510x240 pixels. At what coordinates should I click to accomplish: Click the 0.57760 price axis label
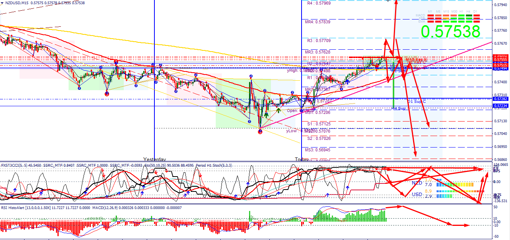[x=502, y=31]
